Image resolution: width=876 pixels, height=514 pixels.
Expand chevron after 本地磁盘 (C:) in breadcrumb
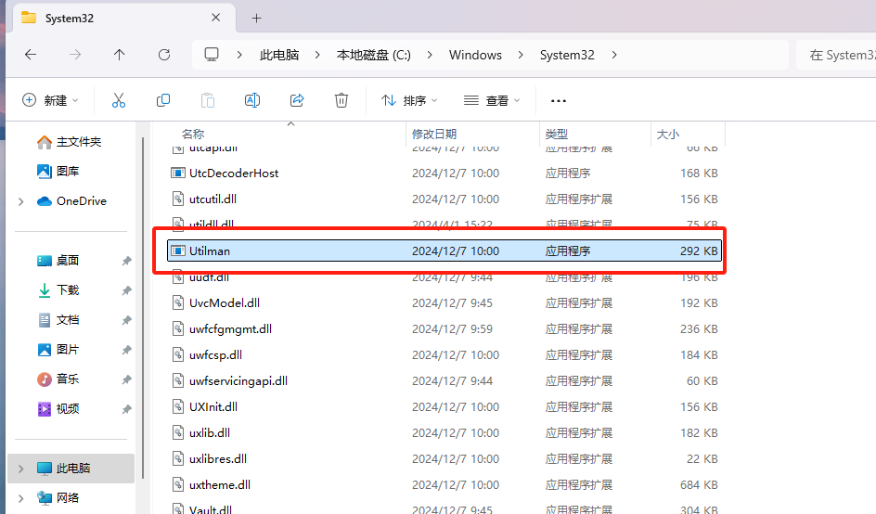pos(430,55)
